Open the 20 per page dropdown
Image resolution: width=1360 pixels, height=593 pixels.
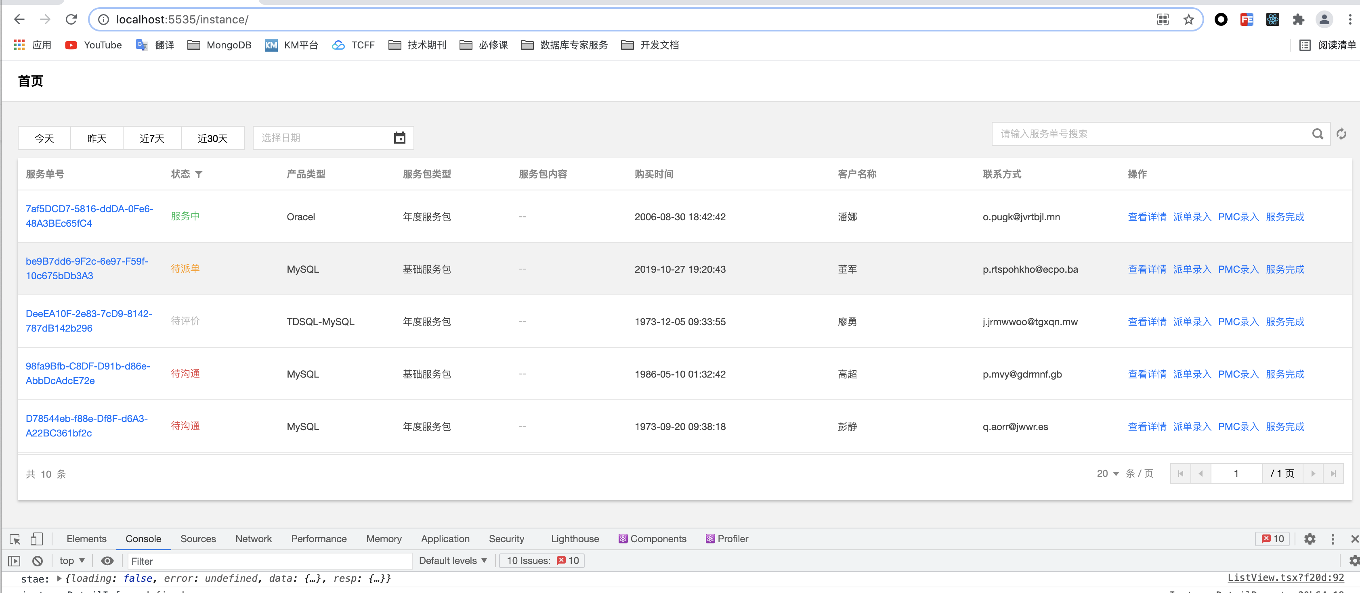point(1108,473)
